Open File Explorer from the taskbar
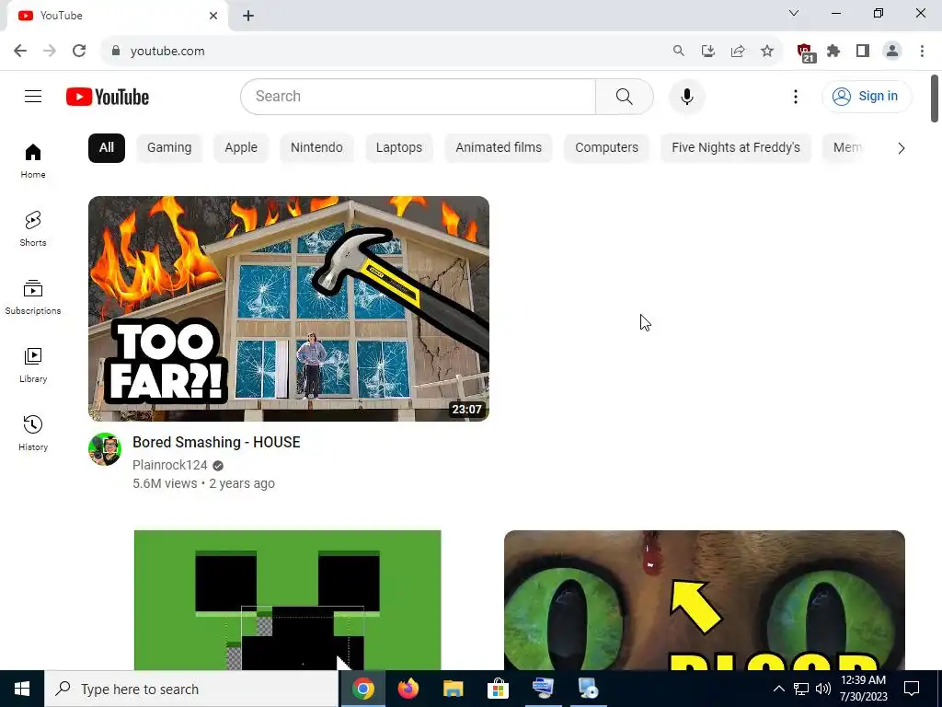 [x=453, y=689]
